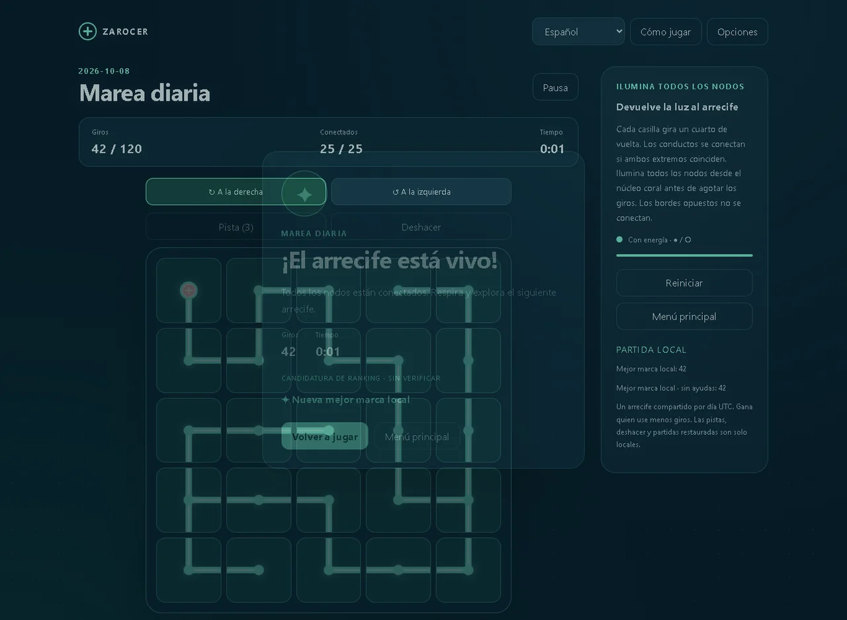The width and height of the screenshot is (847, 620).
Task: Click CANDIDATURA DE RANKING · SIN VERIFICAR label
Action: 361,378
